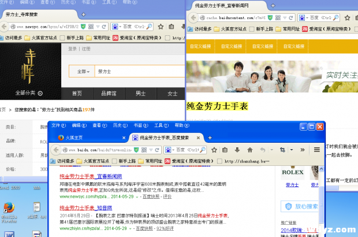The image size is (358, 237).
Task: Click the magnifier search icon in the Baidu window's search box
Action: pyautogui.click(x=202, y=150)
